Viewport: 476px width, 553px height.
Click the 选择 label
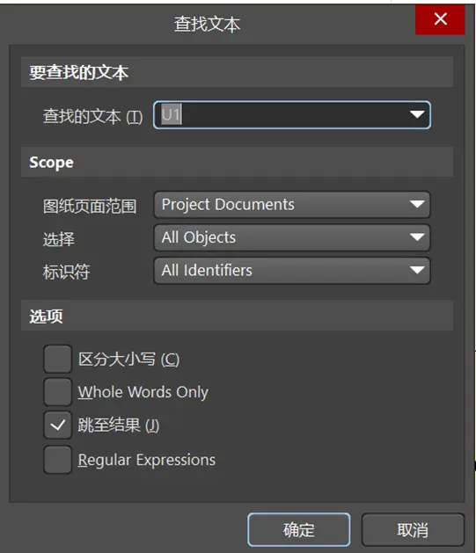(59, 239)
